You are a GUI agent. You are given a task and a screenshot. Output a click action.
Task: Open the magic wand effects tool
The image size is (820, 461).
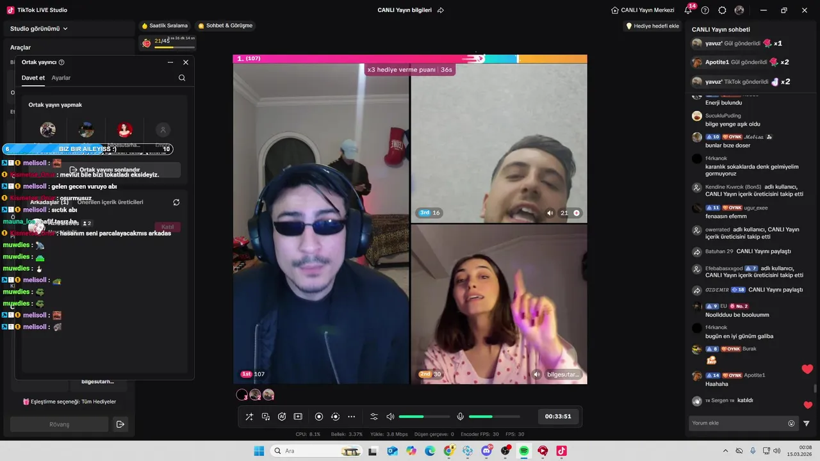click(249, 416)
